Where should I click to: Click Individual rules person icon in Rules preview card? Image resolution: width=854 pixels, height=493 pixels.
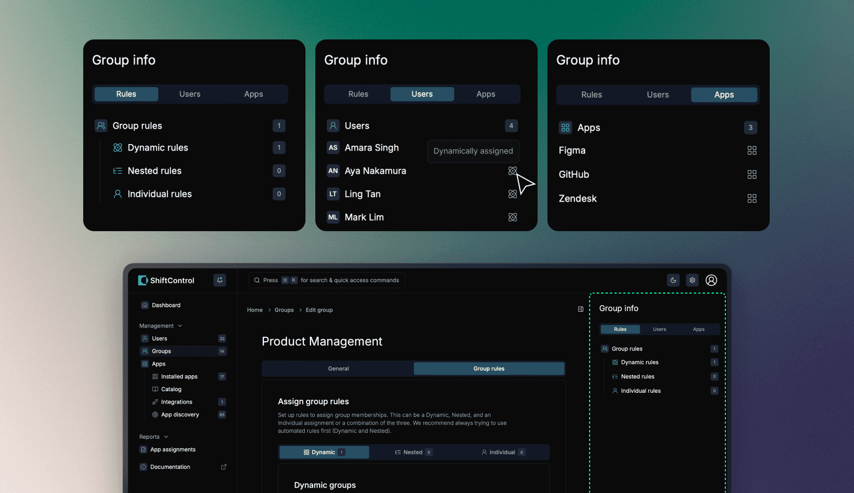coord(118,194)
